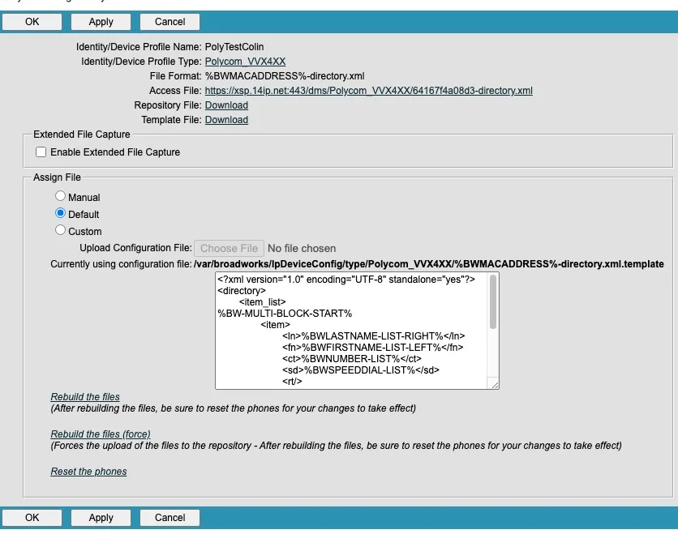Screen dimensions: 678x534
Task: Click the PolyTestColin profile name text
Action: click(x=234, y=47)
